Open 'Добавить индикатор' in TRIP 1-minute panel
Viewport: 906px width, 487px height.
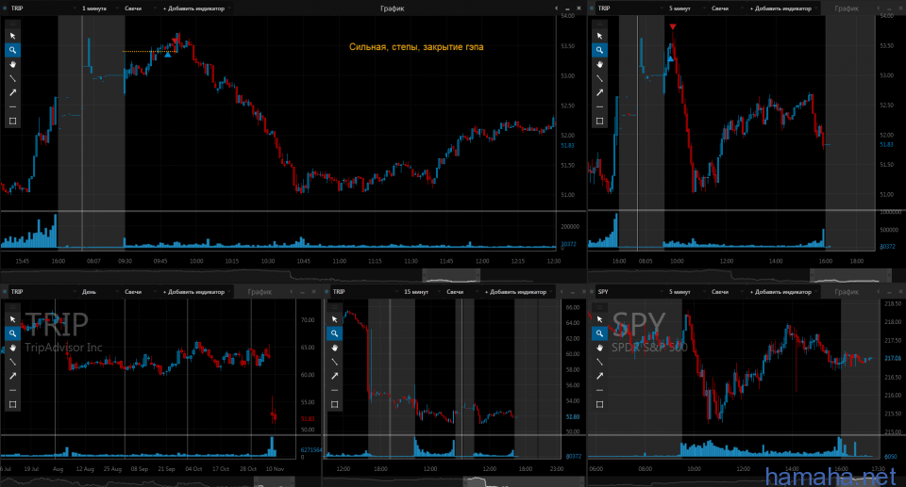(196, 8)
